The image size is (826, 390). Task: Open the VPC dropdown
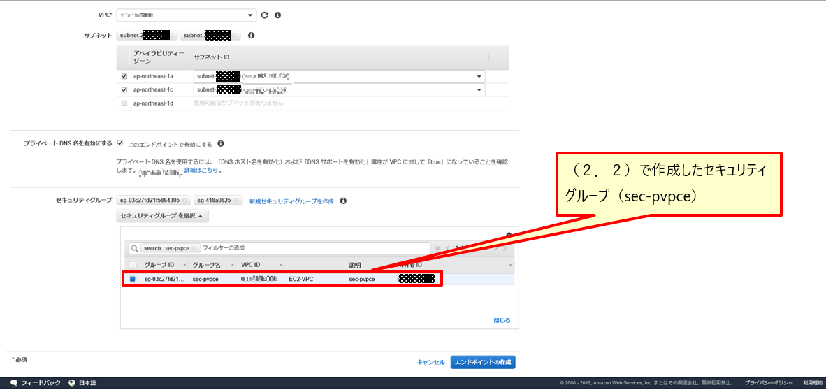251,15
